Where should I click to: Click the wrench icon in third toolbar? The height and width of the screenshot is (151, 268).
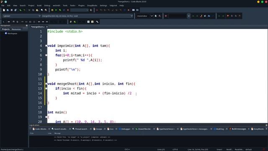tap(97, 22)
